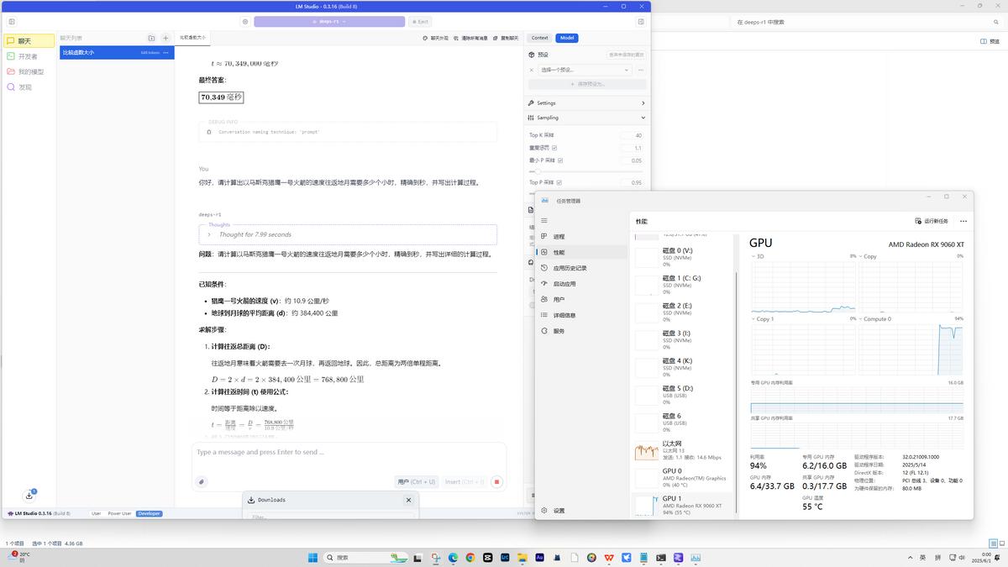Click 清除所有消息 (clear all messages)

[470, 38]
